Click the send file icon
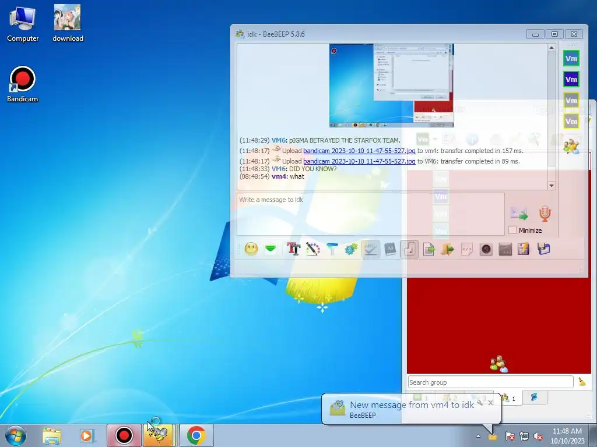 click(x=429, y=249)
